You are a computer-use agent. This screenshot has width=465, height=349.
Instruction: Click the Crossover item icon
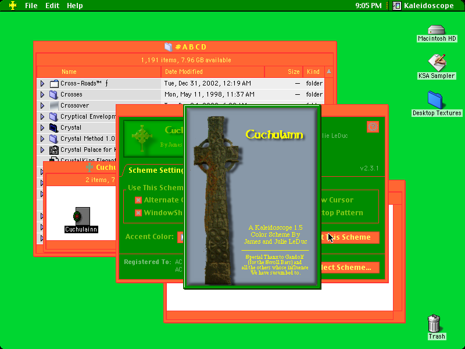click(x=54, y=106)
